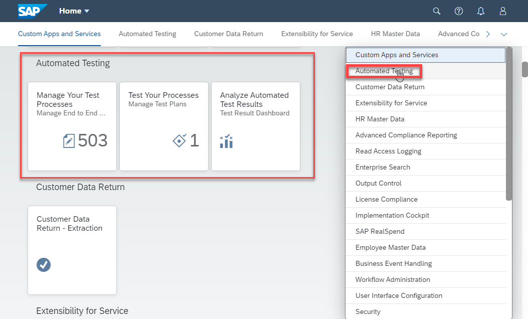Select Customer Data Return in dropdown list
Screen dimensions: 528x319
(x=426, y=87)
